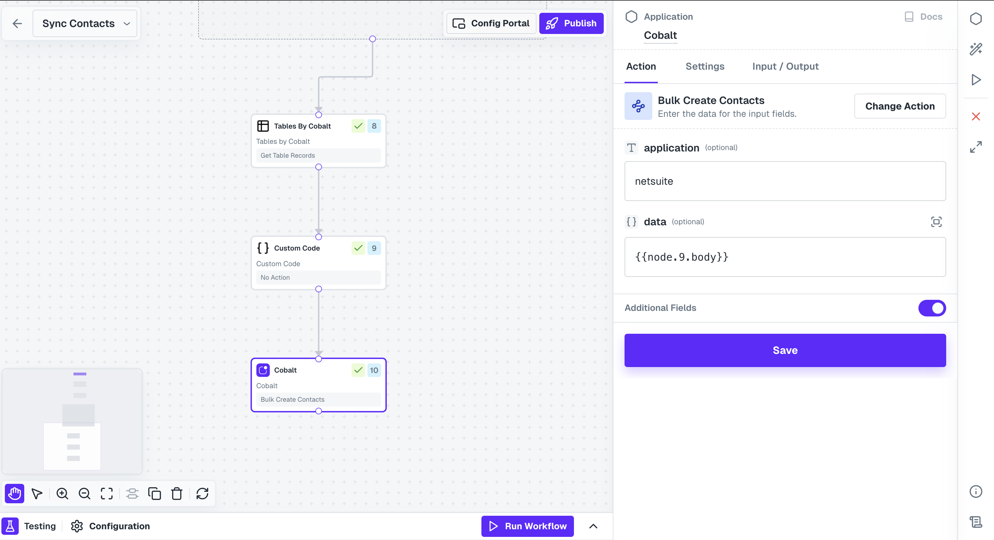The width and height of the screenshot is (994, 540).
Task: Edit the netsuite application input field
Action: [x=785, y=181]
